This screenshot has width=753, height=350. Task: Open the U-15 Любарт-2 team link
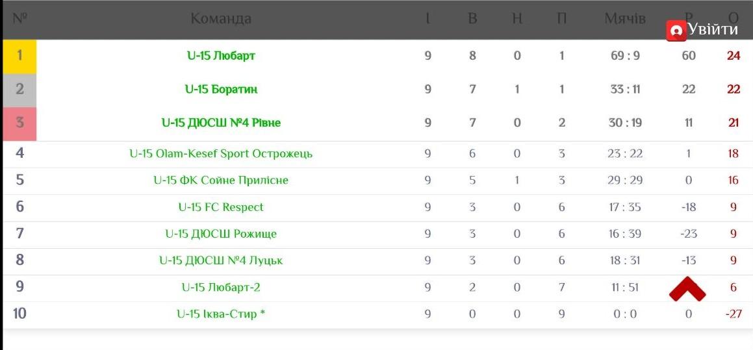pyautogui.click(x=221, y=287)
